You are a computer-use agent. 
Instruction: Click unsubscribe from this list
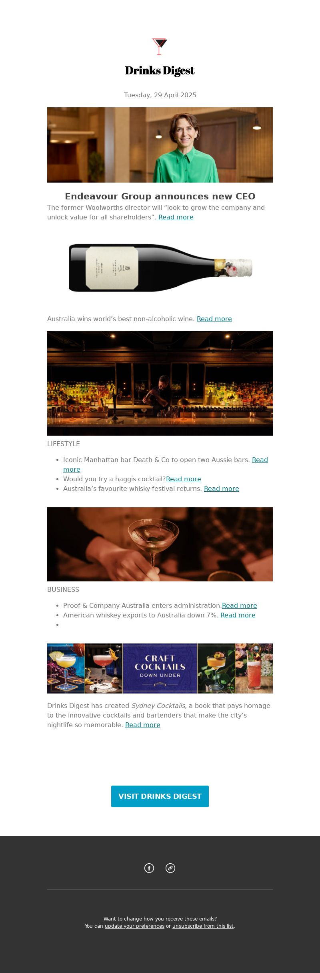coord(203,926)
